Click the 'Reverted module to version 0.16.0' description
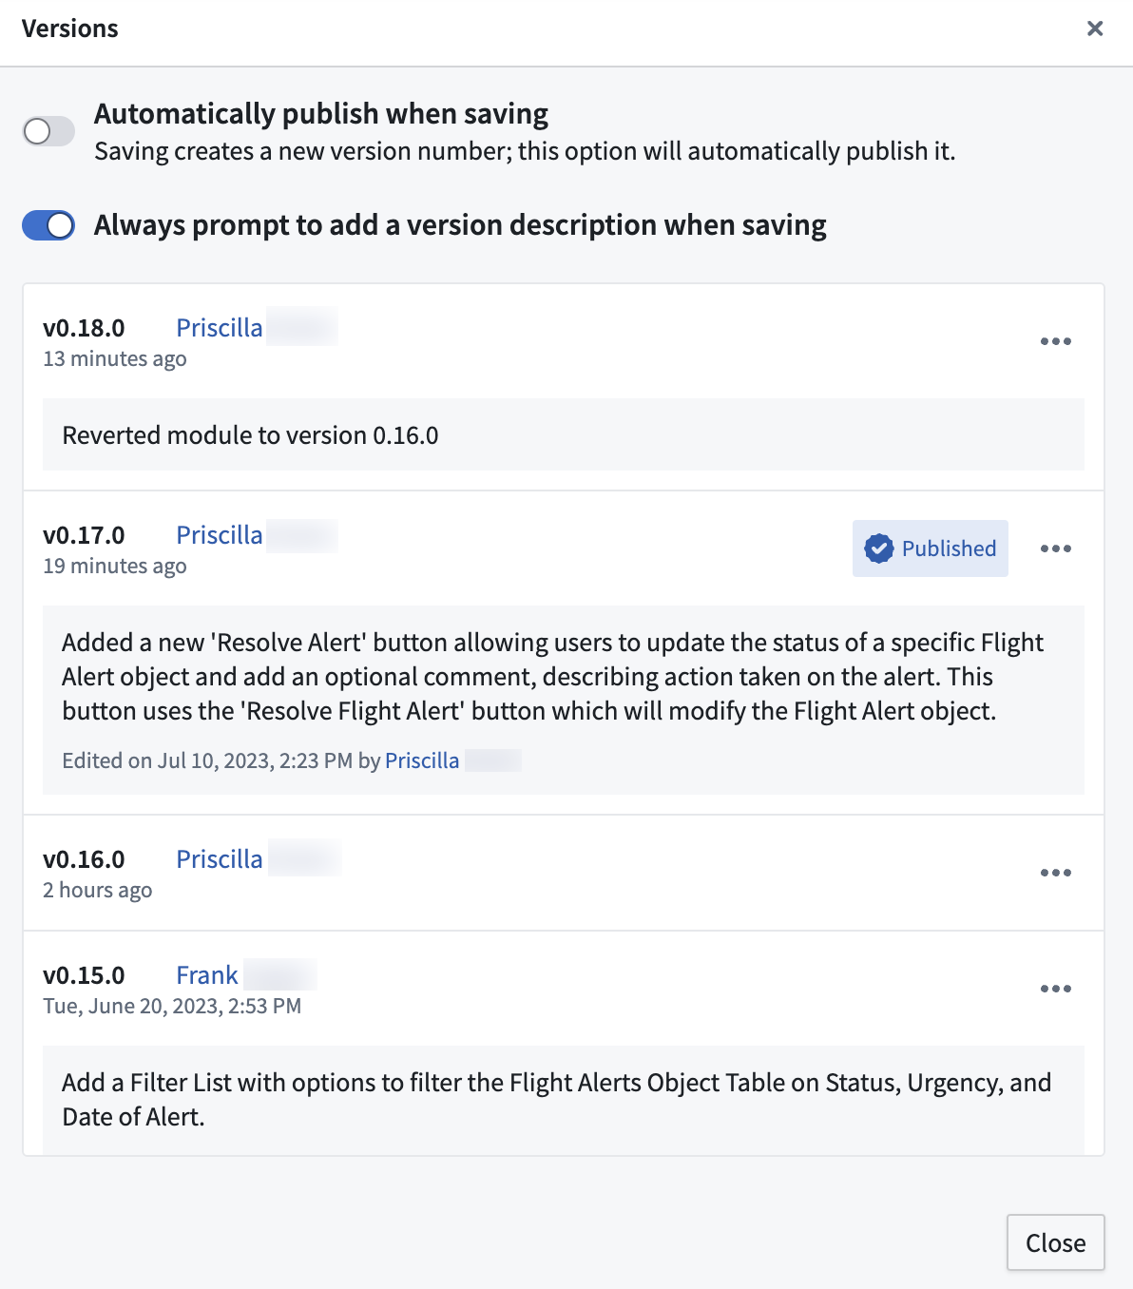The image size is (1133, 1289). 251,434
